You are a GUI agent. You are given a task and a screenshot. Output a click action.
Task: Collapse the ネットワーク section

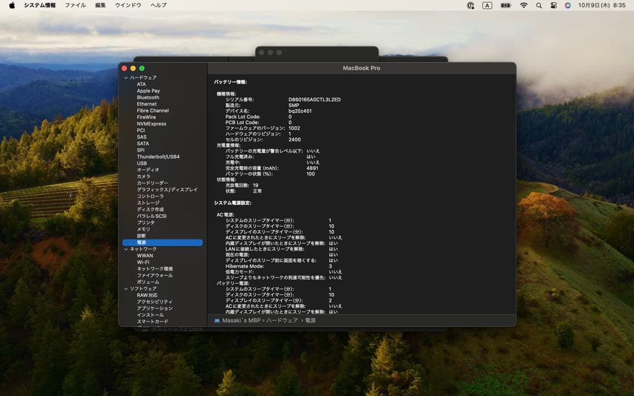coord(127,249)
